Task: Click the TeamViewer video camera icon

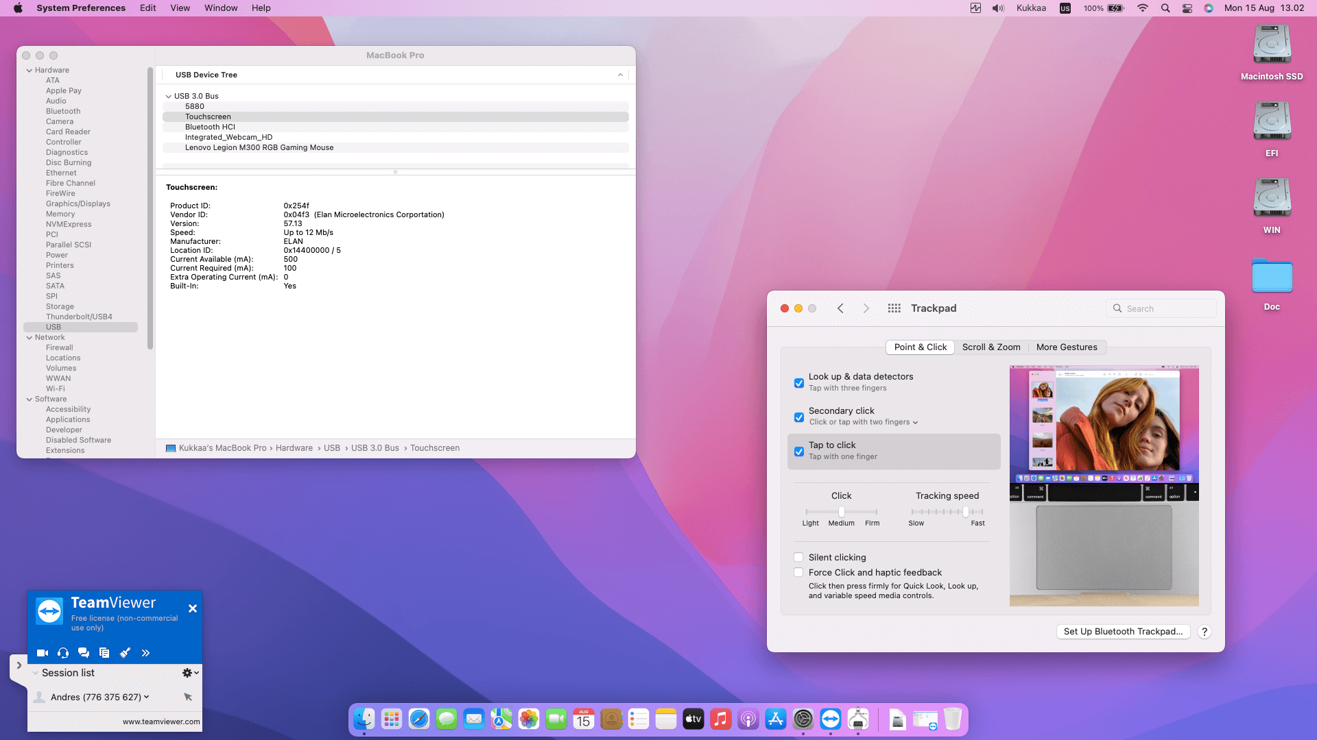Action: 43,653
